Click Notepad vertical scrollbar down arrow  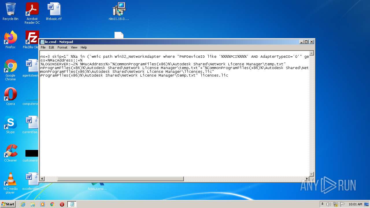pyautogui.click(x=312, y=174)
